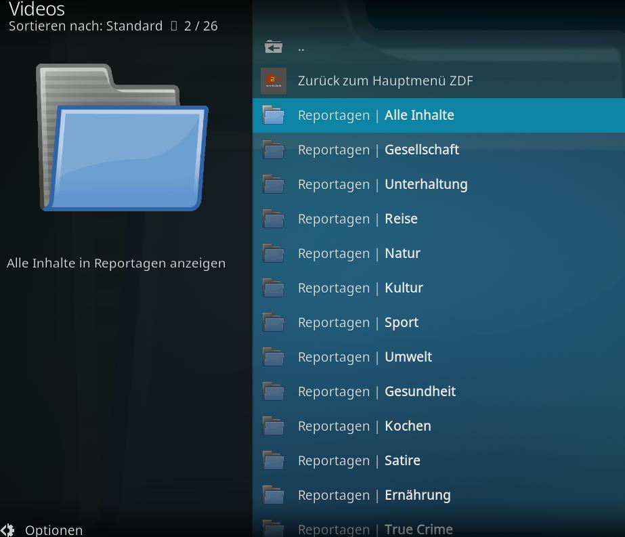Viewport: 625px width, 537px height.
Task: Open the Optionen menu label
Action: tap(53, 530)
